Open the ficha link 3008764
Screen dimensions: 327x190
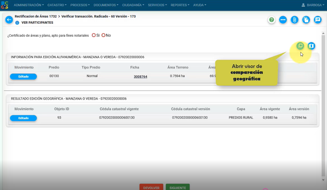click(x=140, y=77)
